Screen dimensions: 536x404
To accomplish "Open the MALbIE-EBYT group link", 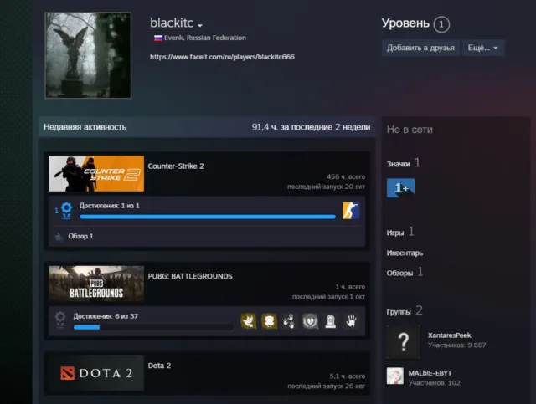I will tap(430, 373).
